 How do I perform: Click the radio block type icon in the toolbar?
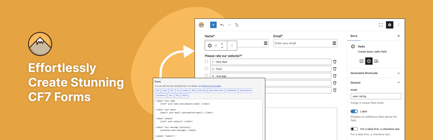pyautogui.click(x=210, y=46)
